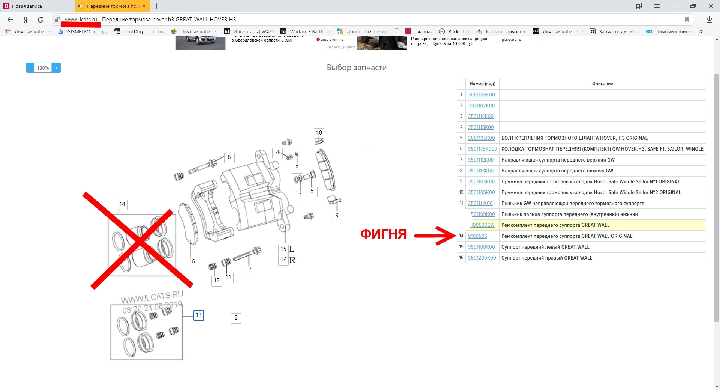Select callout 7 guide pin label
Viewport: 720px width, 390px height.
[250, 269]
